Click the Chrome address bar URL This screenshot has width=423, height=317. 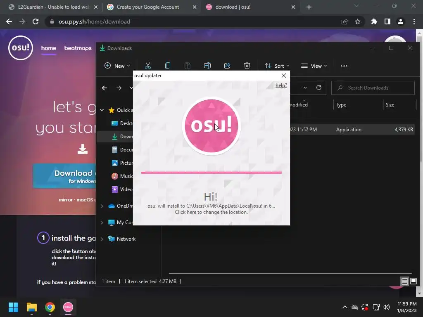tap(94, 21)
